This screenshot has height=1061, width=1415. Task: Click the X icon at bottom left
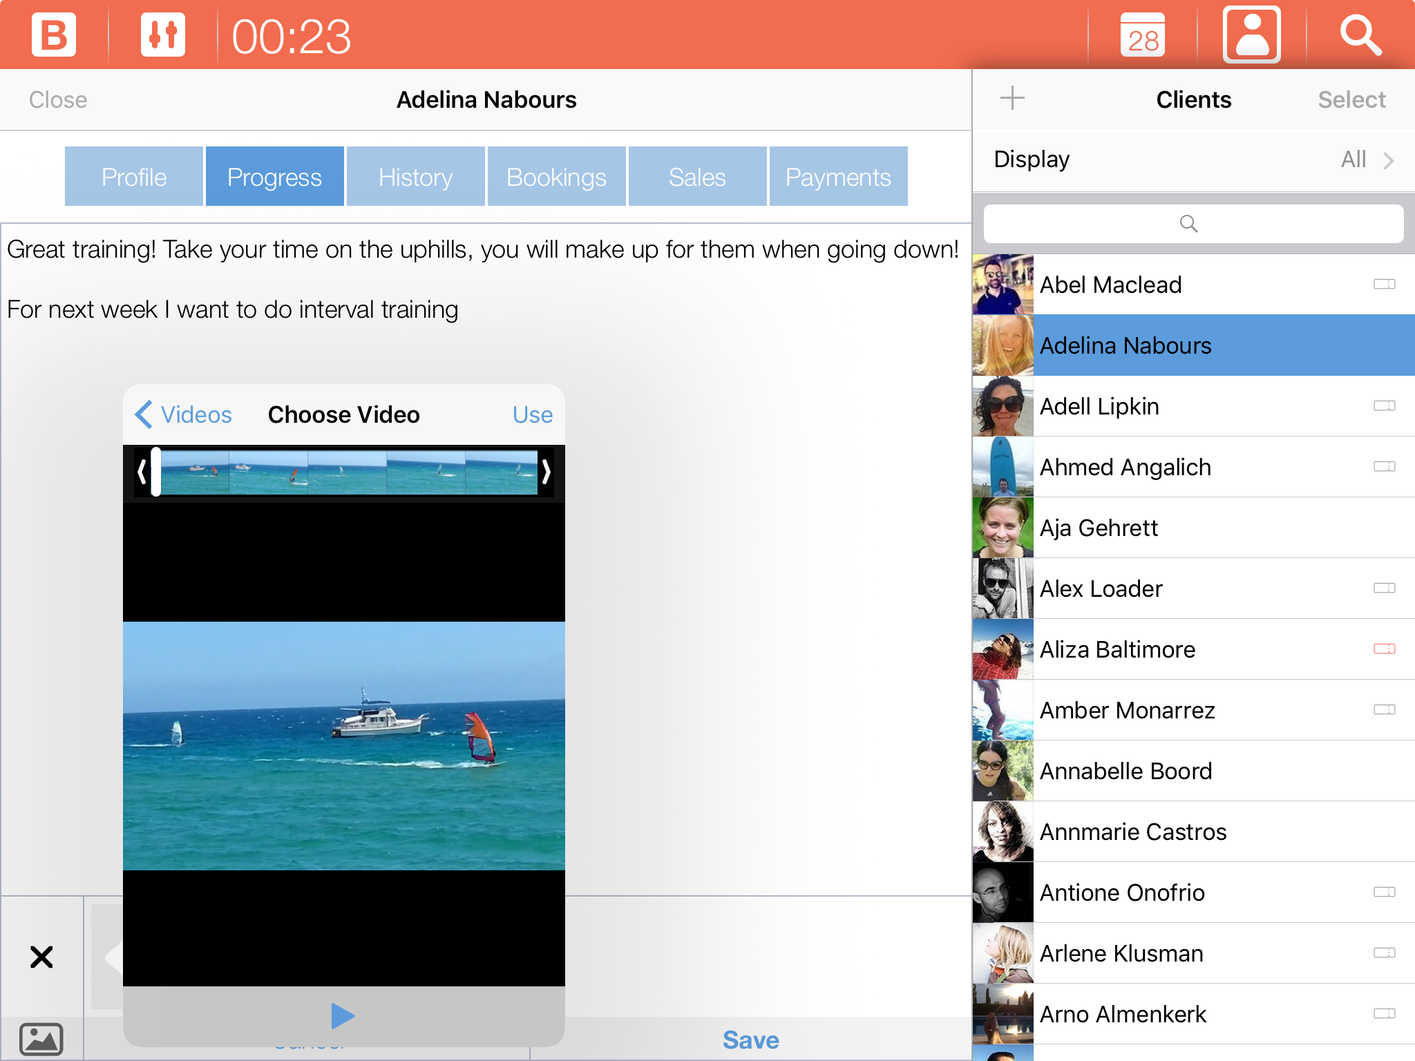(x=41, y=957)
